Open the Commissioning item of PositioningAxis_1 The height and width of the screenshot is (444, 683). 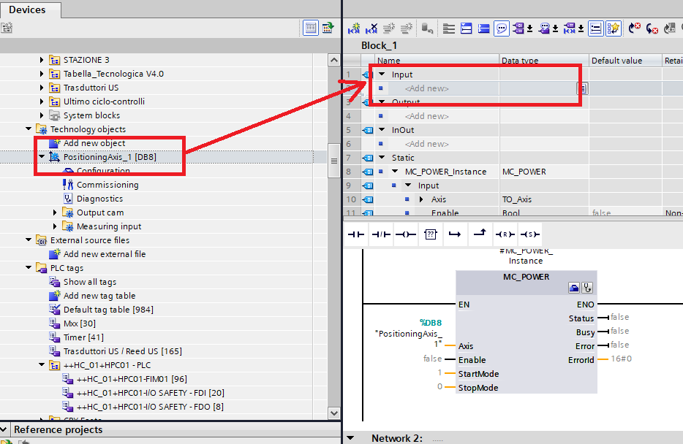[107, 185]
